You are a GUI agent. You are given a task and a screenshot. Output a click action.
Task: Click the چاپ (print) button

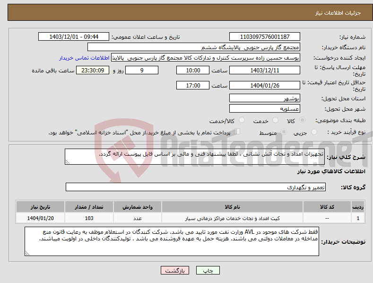208,270
